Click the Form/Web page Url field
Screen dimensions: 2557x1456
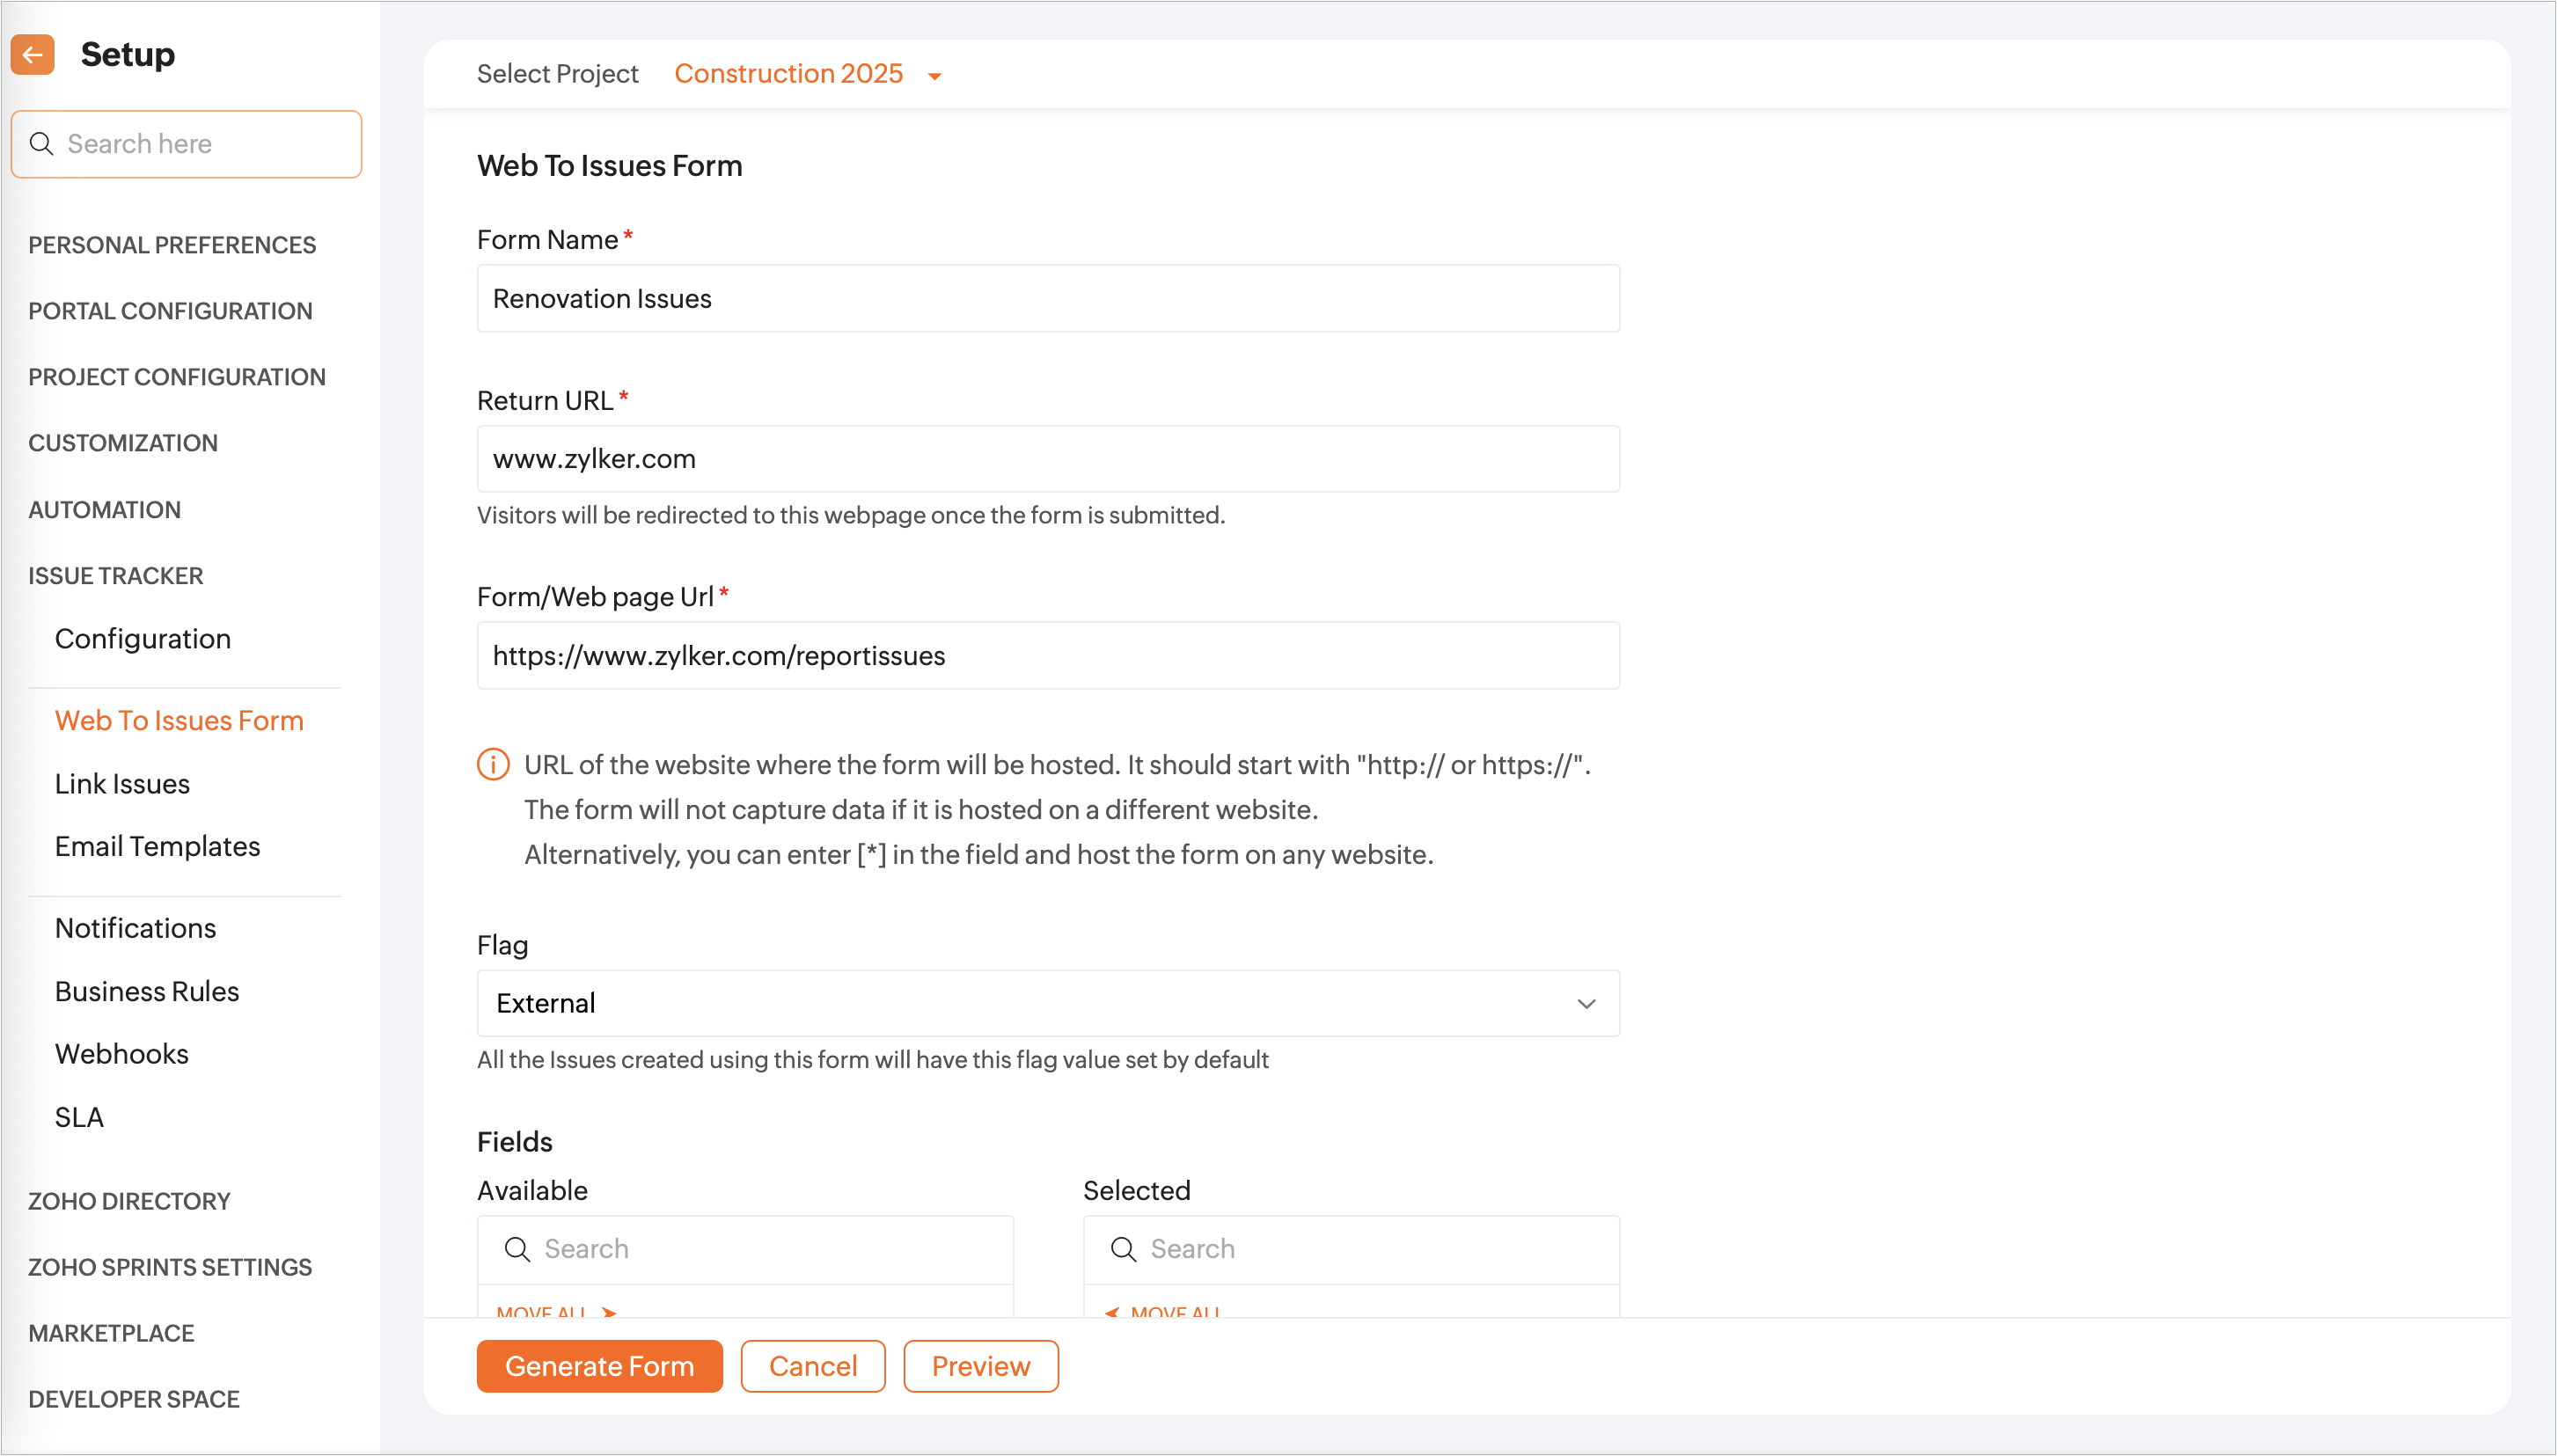[x=1047, y=656]
